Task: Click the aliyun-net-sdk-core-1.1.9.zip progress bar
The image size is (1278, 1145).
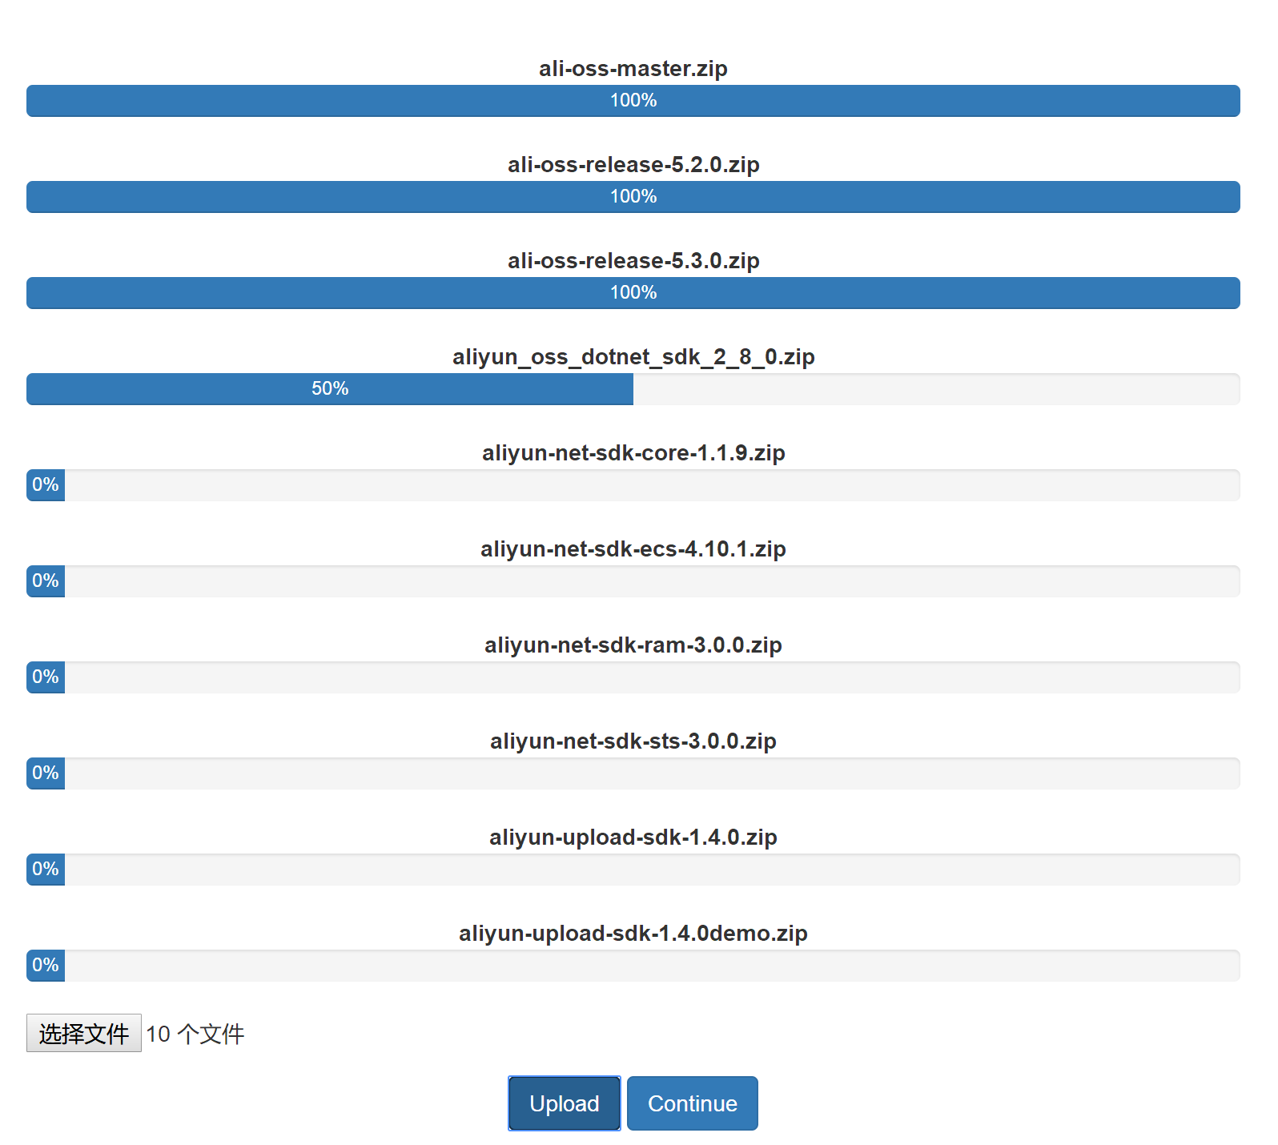Action: pos(633,485)
